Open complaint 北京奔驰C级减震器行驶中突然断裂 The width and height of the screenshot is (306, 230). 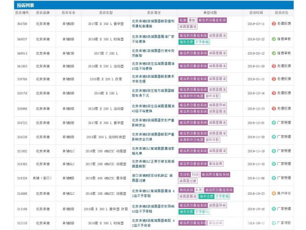coord(153,53)
